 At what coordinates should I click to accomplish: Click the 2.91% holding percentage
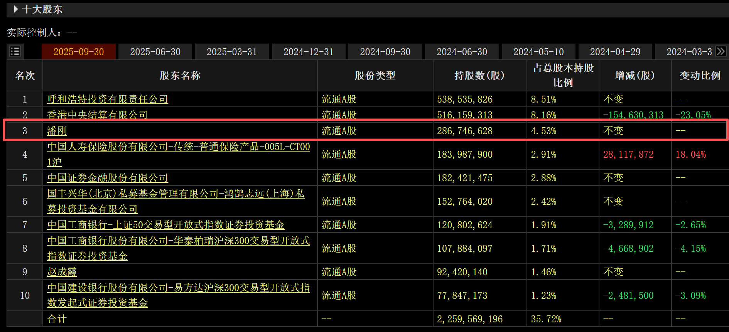(543, 154)
